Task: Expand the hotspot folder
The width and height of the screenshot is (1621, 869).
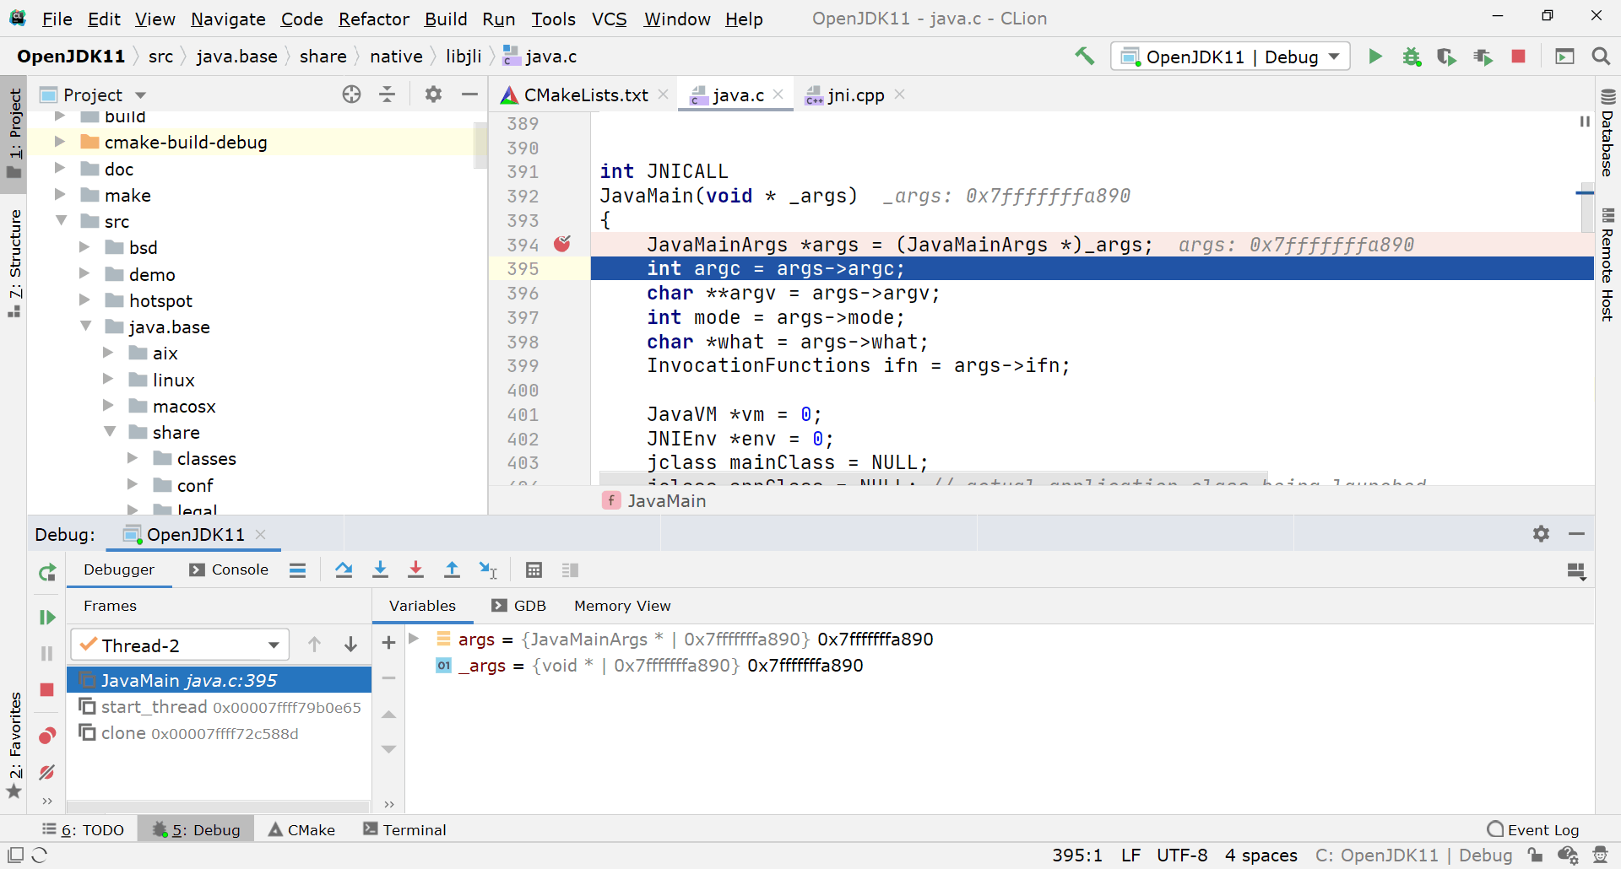Action: pos(84,300)
